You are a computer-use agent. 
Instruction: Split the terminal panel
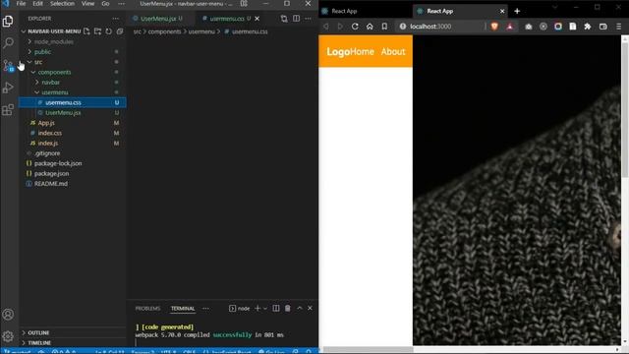click(x=276, y=308)
